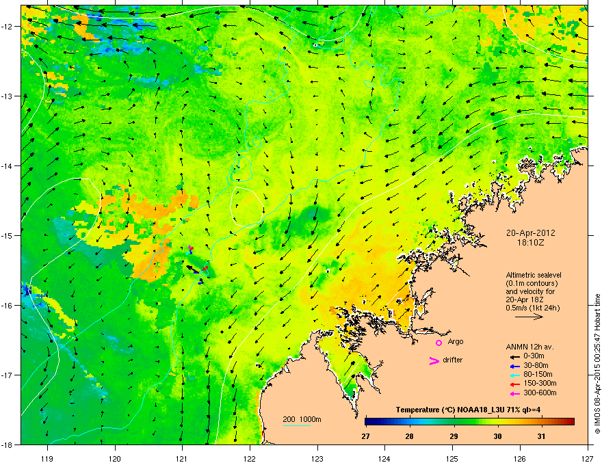Click the magenta Argo circle legend marker
Screen dimensions: 602x465
tap(439, 343)
